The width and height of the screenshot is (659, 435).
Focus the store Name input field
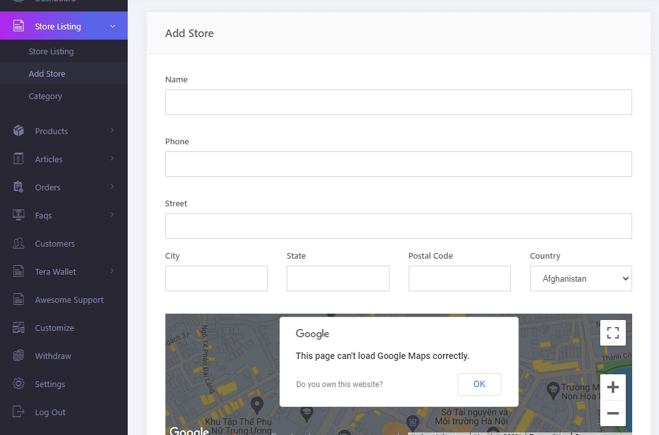pos(398,102)
